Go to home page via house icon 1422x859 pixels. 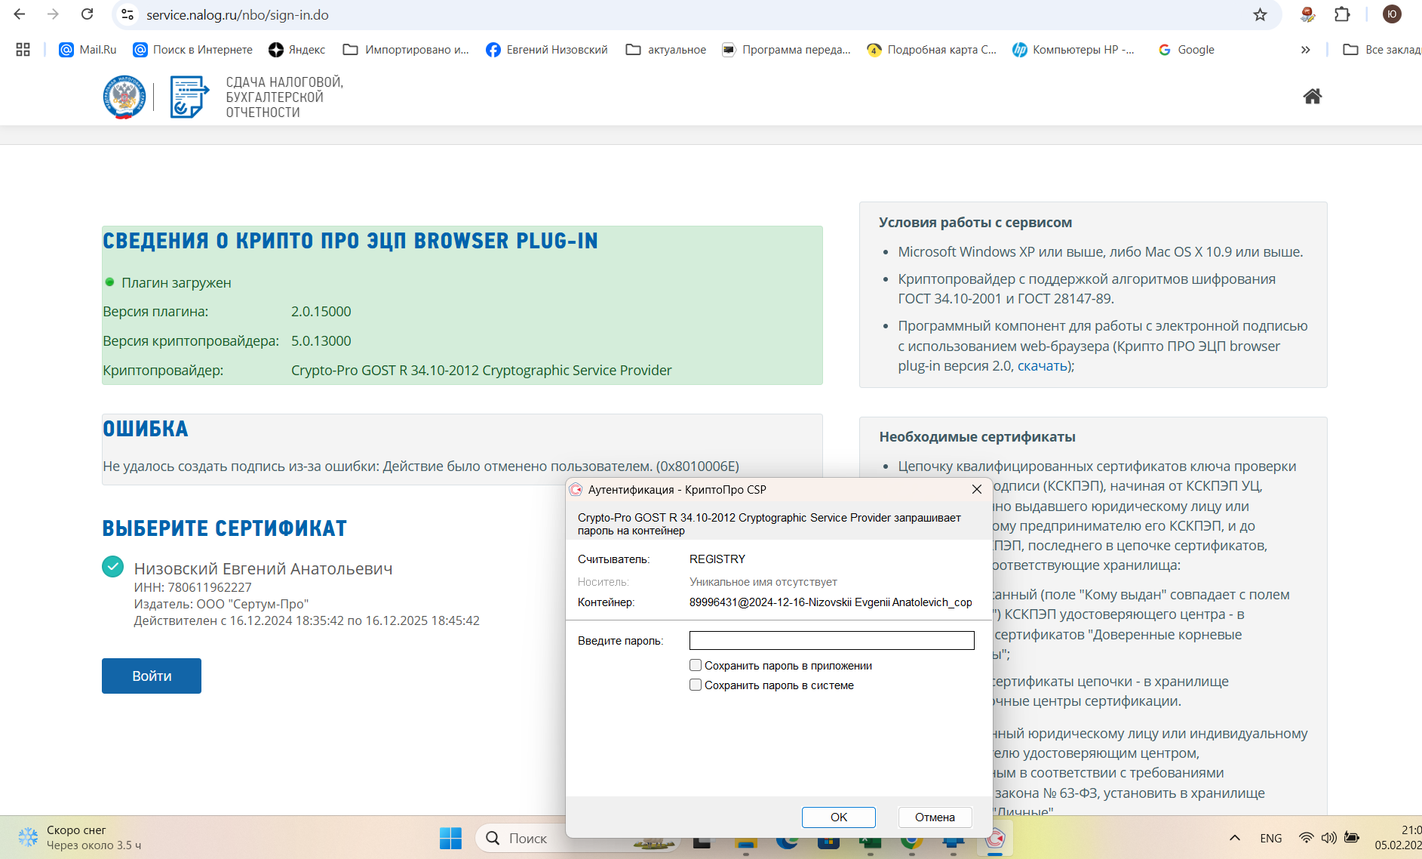coord(1313,96)
